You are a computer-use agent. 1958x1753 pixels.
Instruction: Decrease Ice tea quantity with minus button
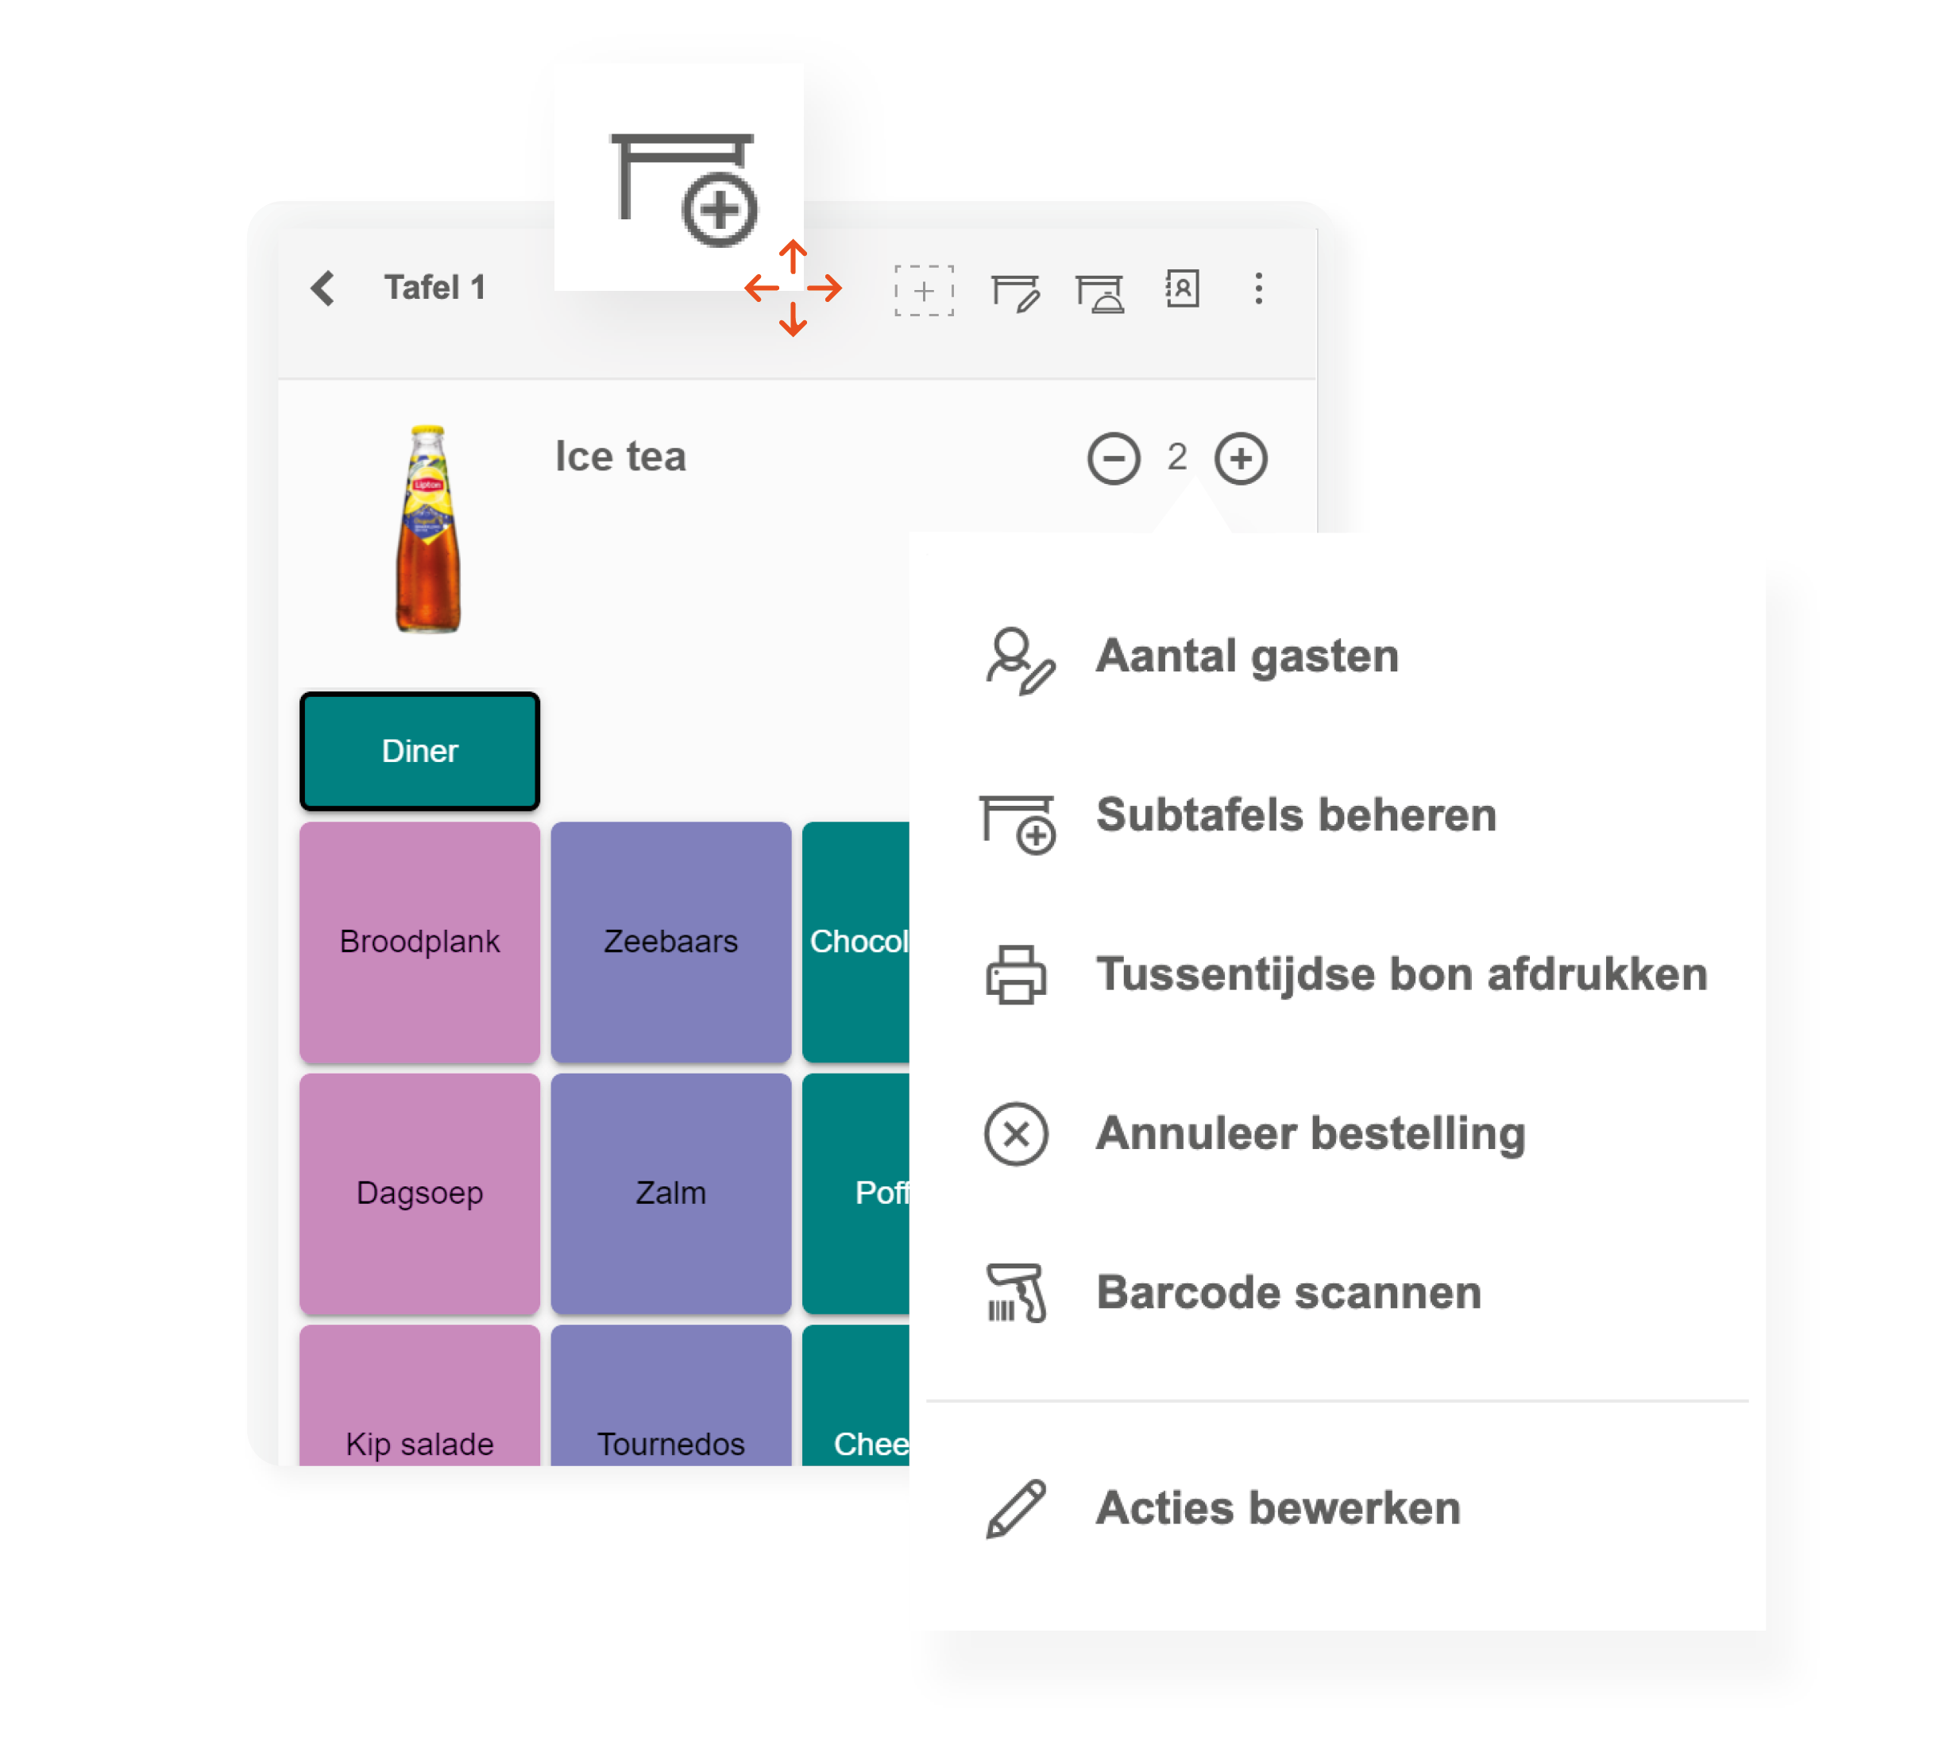1113,459
